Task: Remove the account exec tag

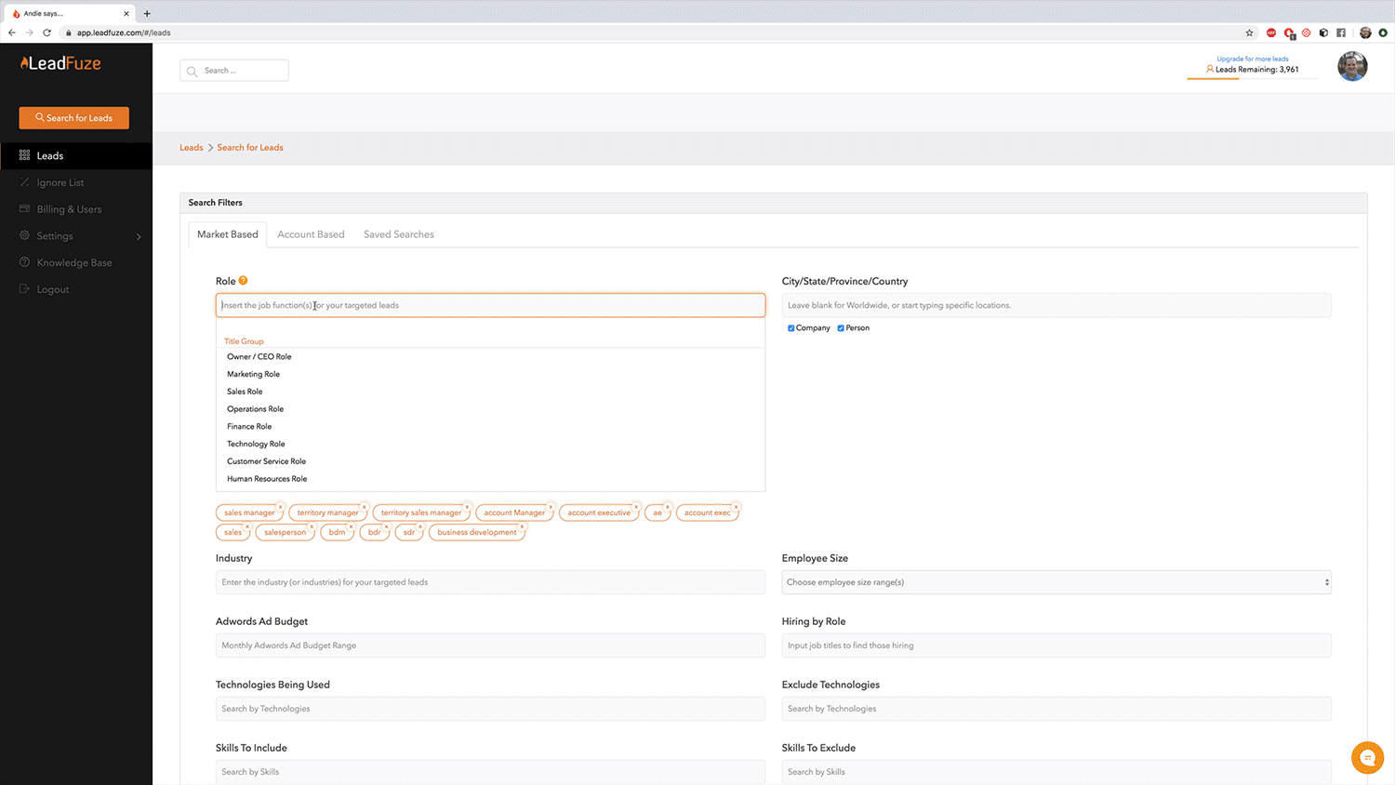Action: (736, 507)
